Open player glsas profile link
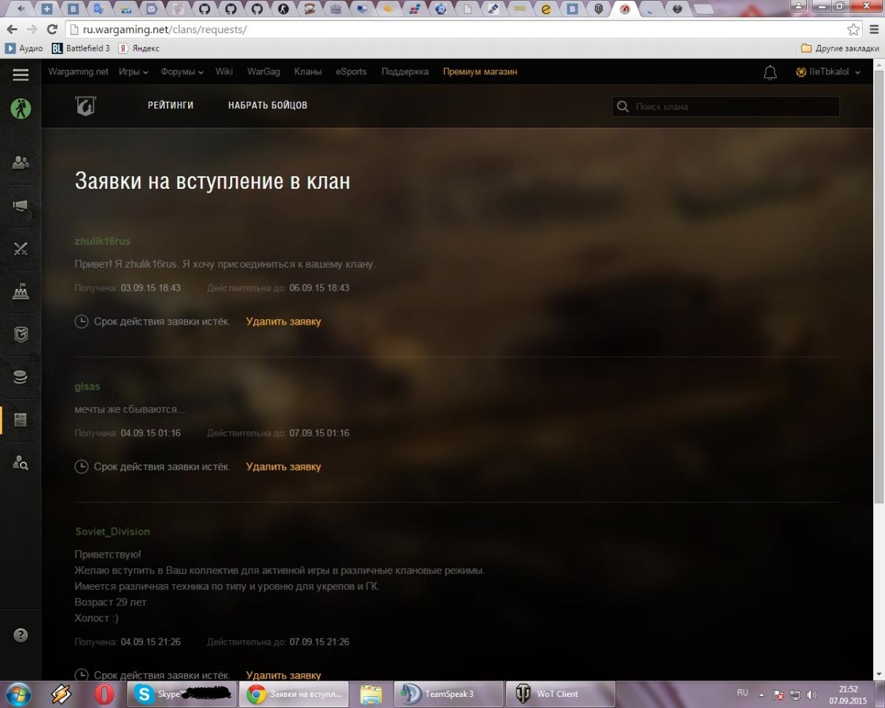 pyautogui.click(x=87, y=386)
